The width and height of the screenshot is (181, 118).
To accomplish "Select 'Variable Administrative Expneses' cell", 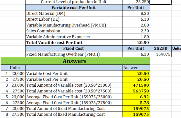I will [74, 37].
